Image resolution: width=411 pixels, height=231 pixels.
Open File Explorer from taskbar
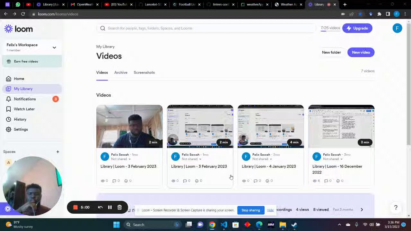283,225
